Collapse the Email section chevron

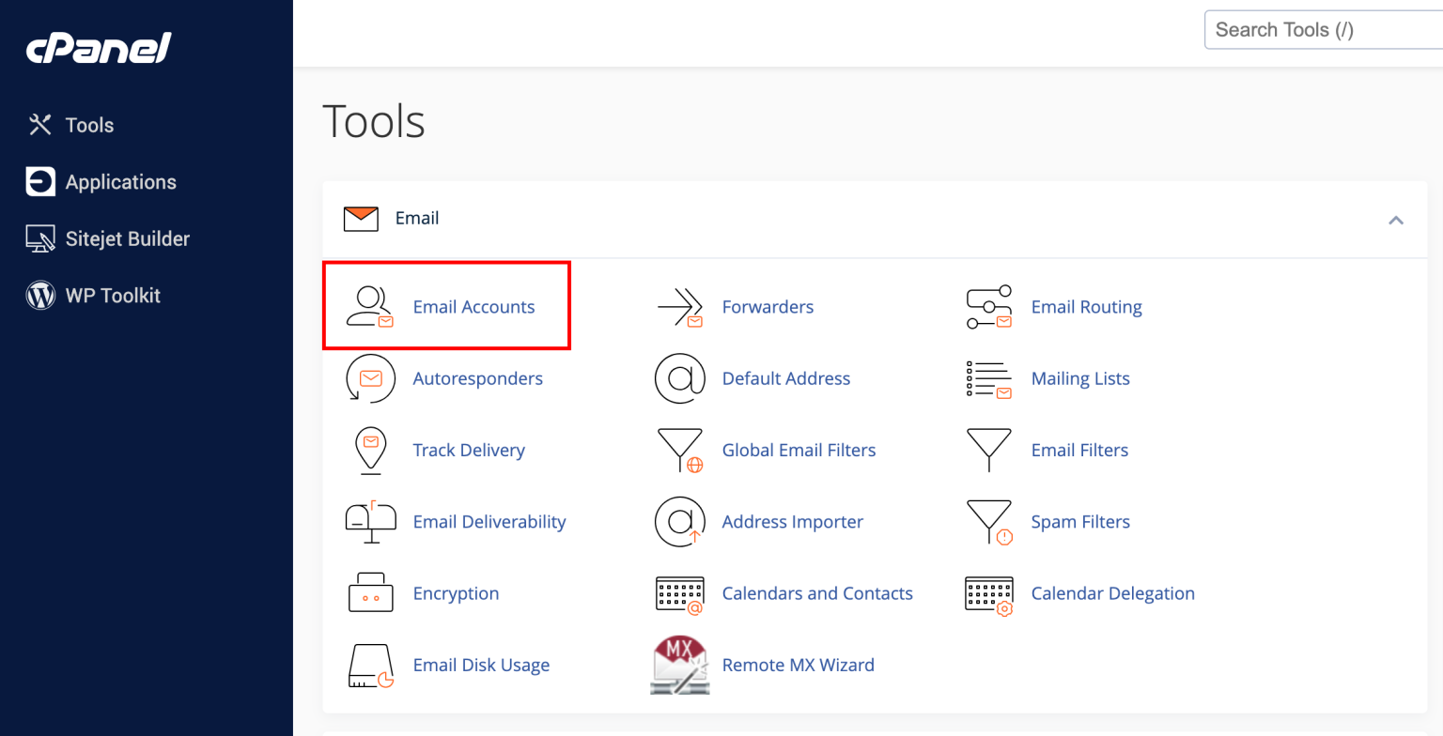pos(1397,219)
